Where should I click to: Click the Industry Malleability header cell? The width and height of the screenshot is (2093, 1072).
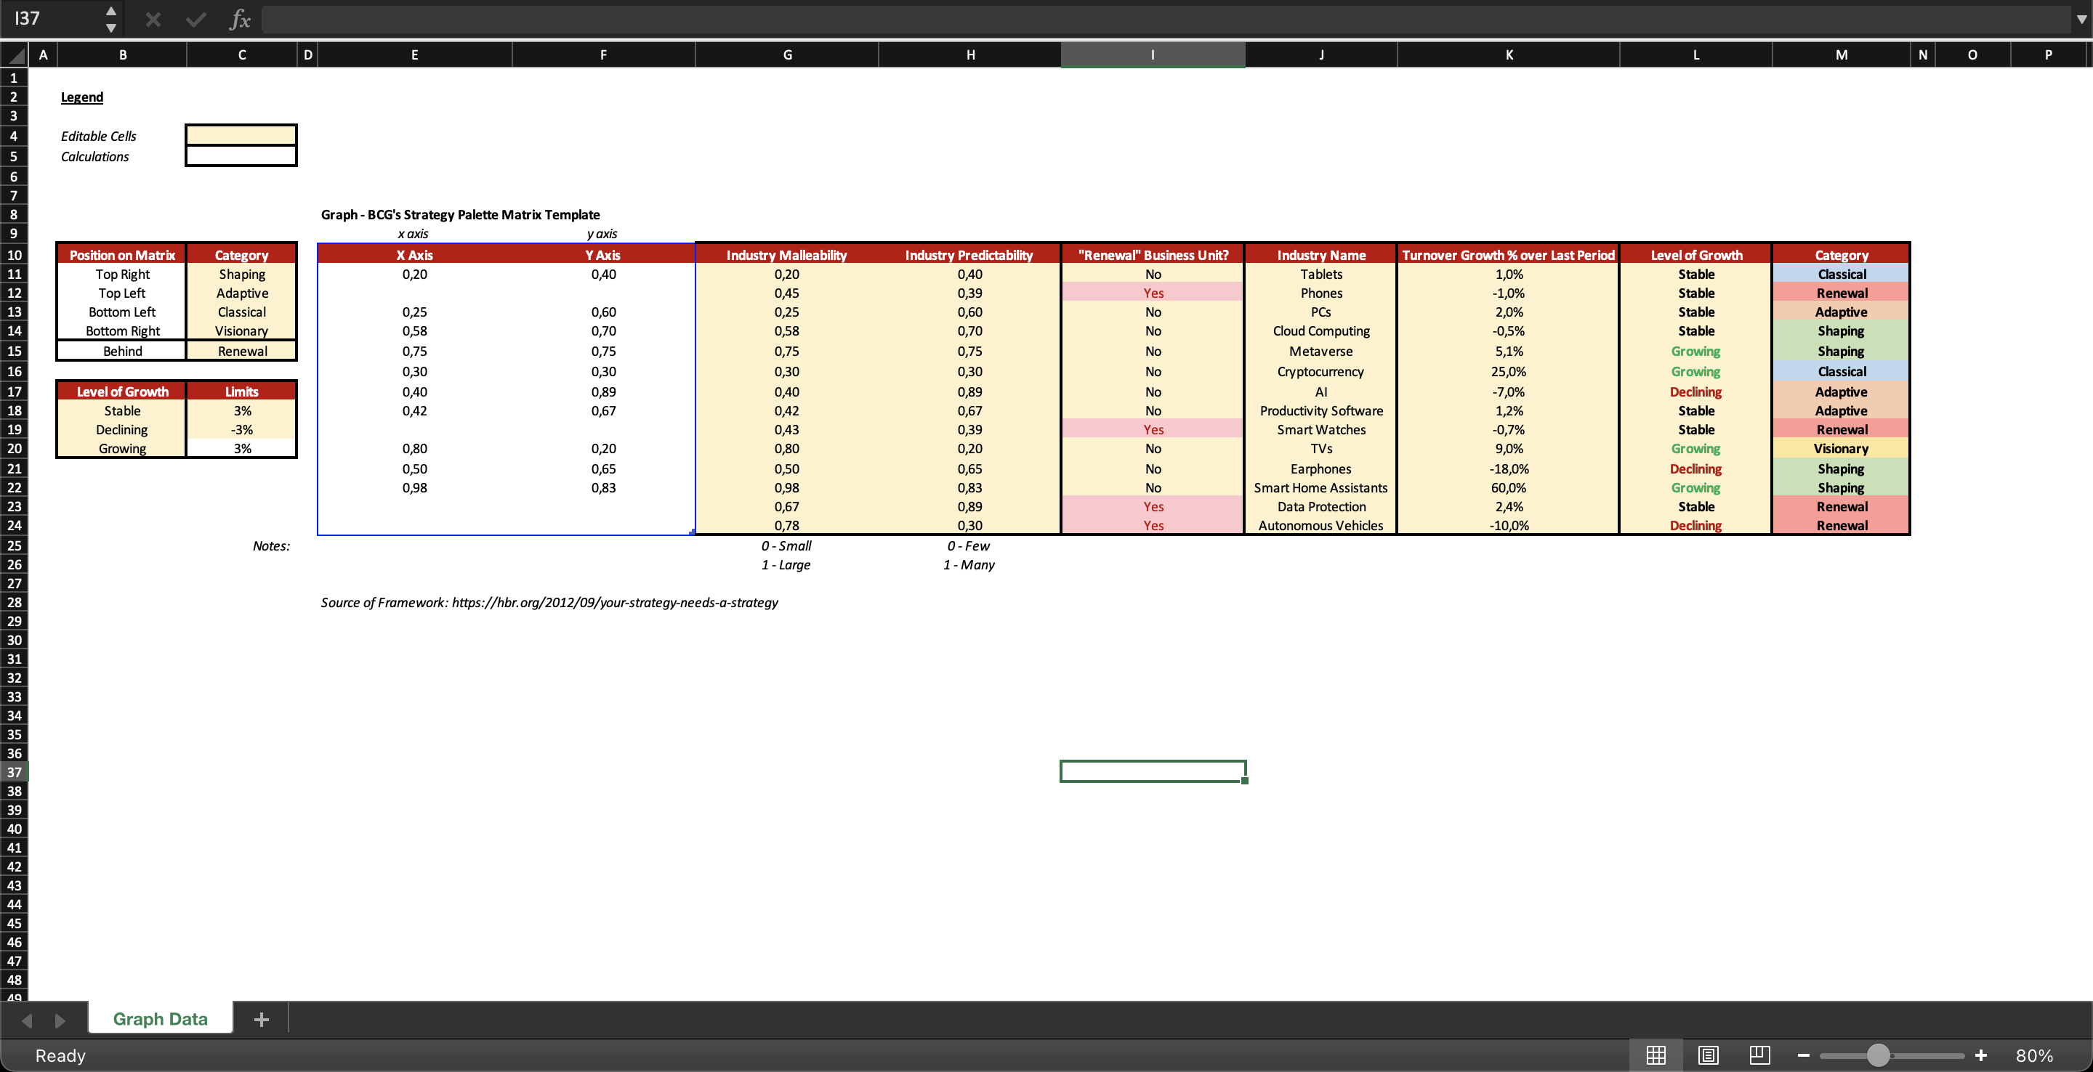pyautogui.click(x=786, y=254)
